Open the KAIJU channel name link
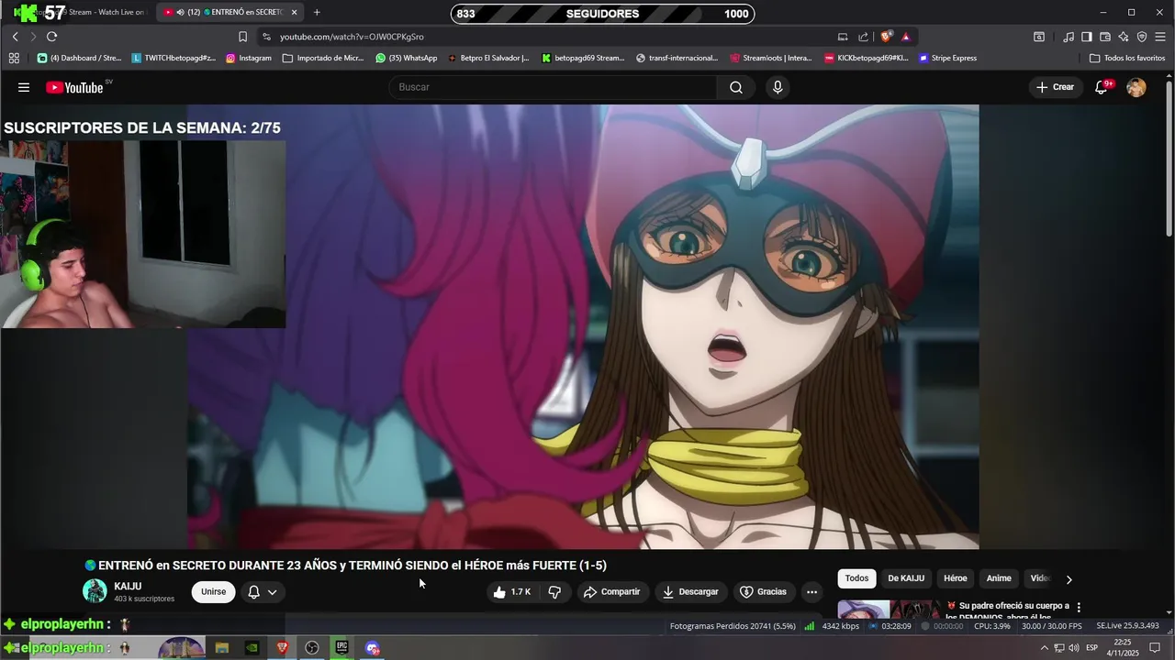 click(128, 586)
